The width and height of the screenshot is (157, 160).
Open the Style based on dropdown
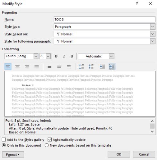(x=153, y=34)
